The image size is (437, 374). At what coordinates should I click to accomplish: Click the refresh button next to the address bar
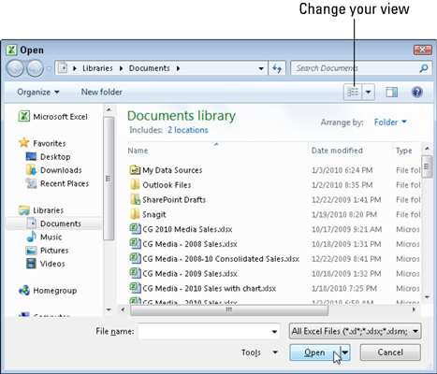point(277,68)
